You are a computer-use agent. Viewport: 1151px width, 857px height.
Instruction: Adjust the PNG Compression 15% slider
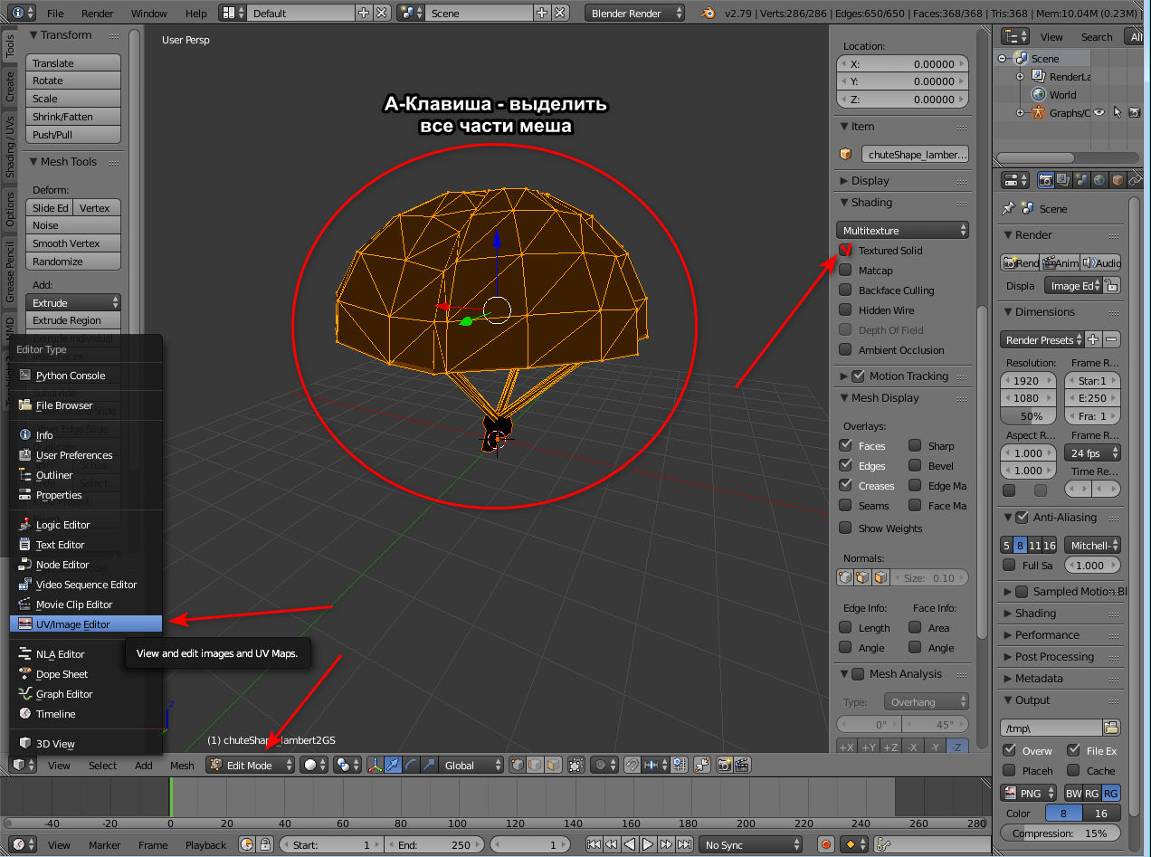(x=1060, y=833)
